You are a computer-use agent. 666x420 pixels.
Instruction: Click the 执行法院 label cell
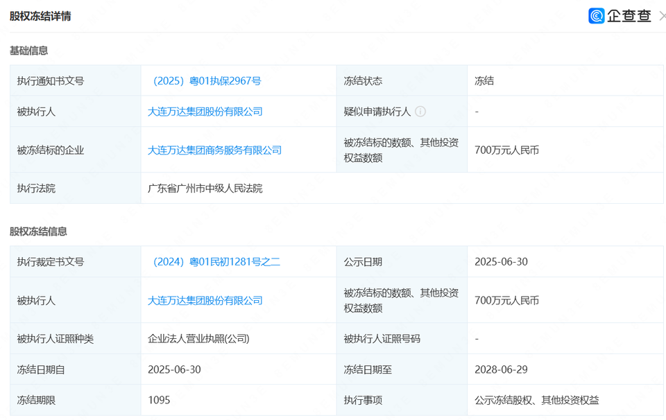(76, 188)
